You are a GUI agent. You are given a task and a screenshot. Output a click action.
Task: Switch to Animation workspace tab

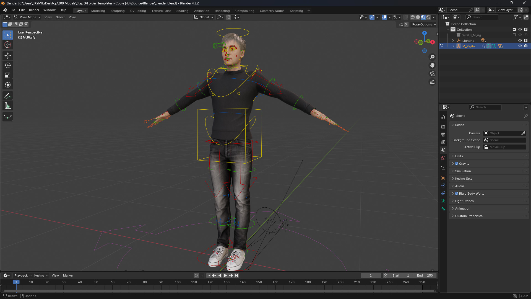point(202,11)
